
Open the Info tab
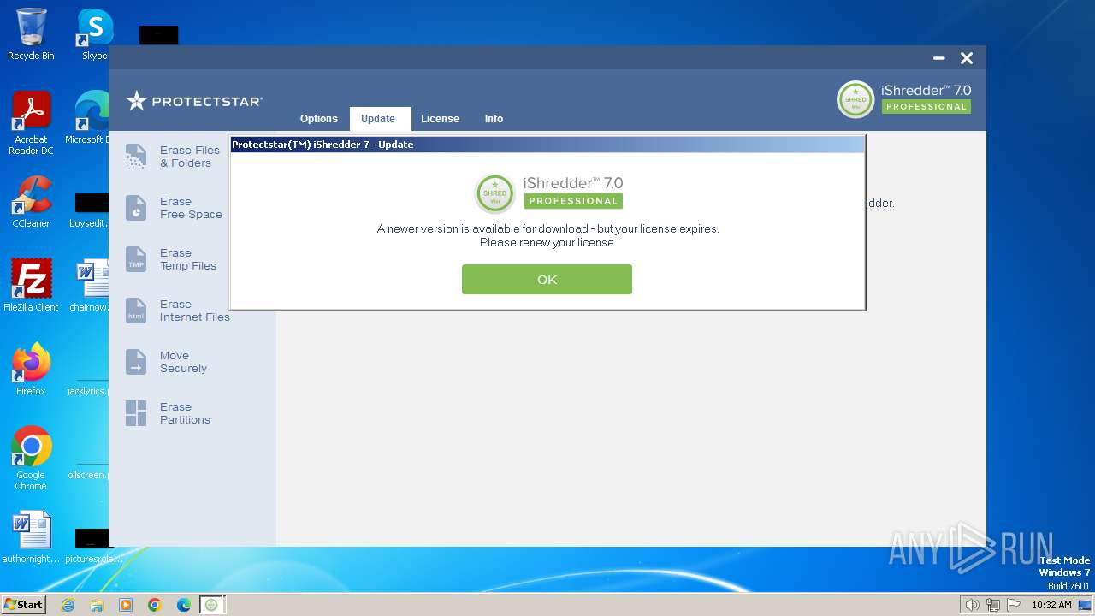(x=494, y=119)
